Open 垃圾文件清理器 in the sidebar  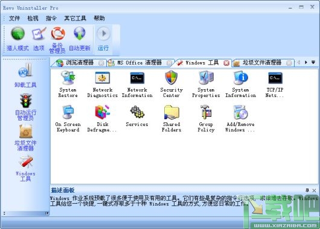(x=25, y=138)
